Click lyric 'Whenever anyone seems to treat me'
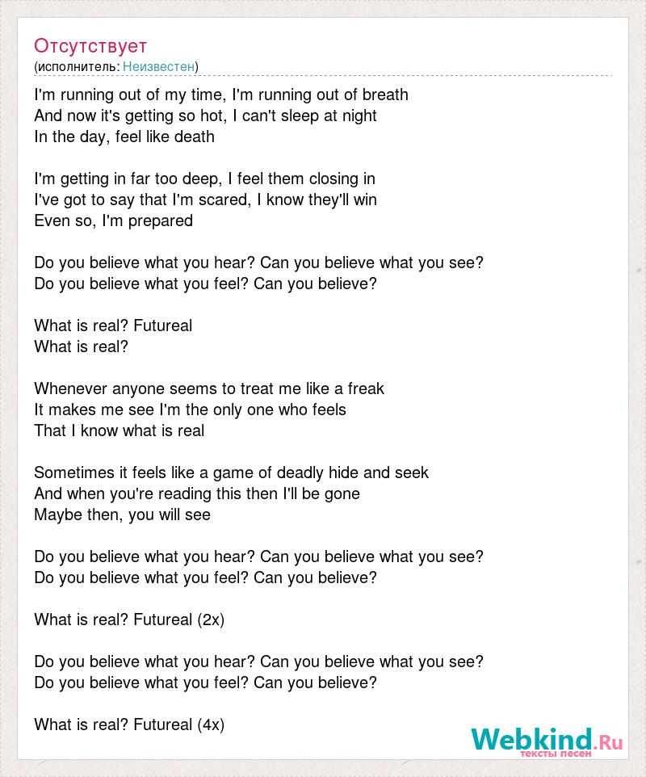This screenshot has height=777, width=646. pos(209,388)
